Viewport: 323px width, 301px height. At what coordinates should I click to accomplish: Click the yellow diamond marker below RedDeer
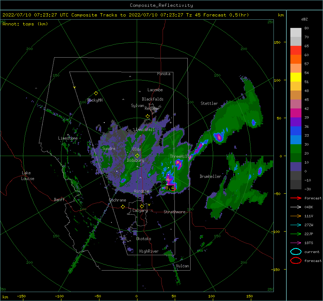pyautogui.click(x=148, y=116)
